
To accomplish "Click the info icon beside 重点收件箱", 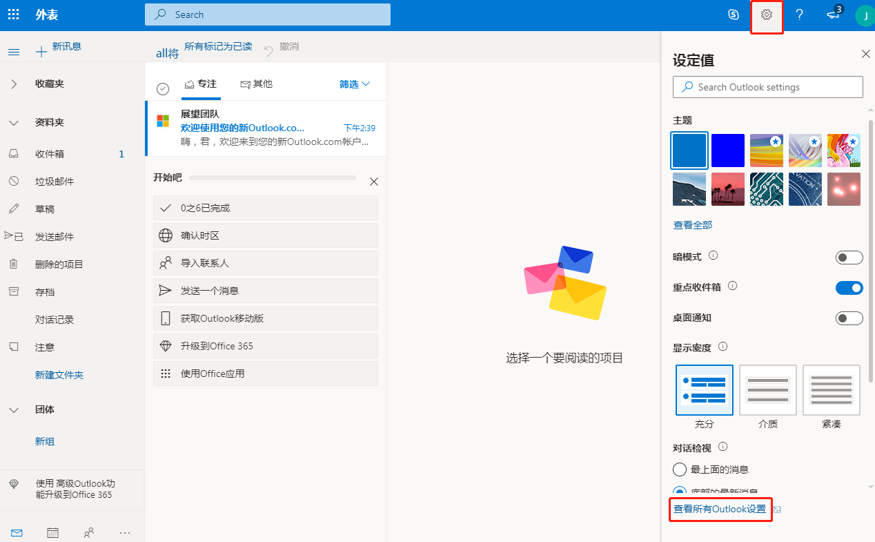I will point(733,285).
